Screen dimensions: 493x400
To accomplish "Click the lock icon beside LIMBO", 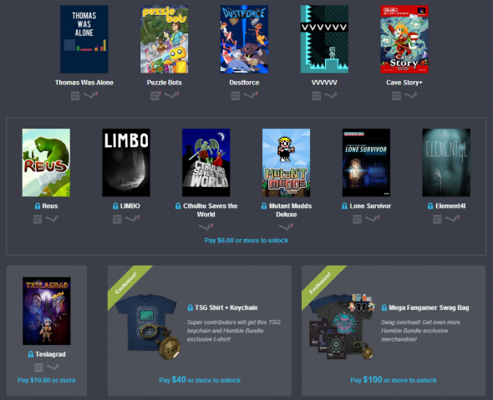I will click(x=115, y=206).
